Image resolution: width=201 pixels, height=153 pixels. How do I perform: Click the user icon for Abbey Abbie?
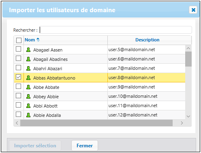pyautogui.click(x=28, y=97)
